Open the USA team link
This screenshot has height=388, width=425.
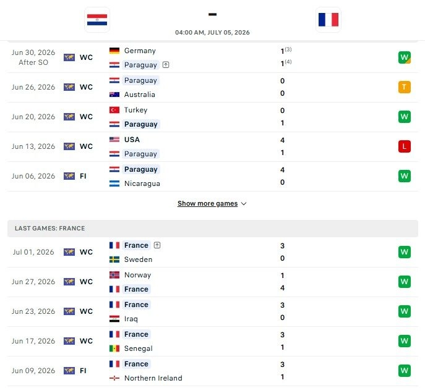[x=132, y=140]
